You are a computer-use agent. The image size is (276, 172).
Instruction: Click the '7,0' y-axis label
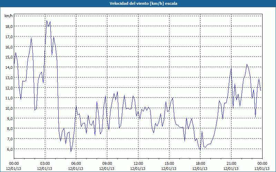tap(10, 139)
